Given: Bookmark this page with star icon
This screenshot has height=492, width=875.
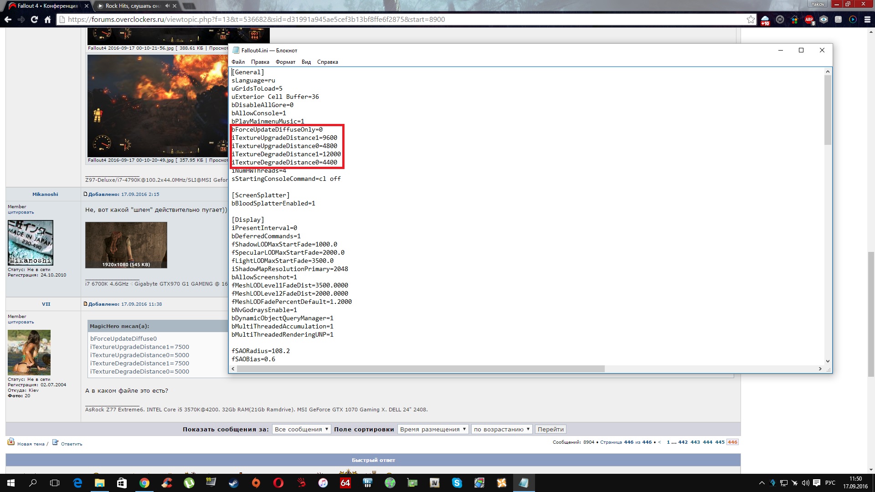Looking at the screenshot, I should click(x=751, y=20).
